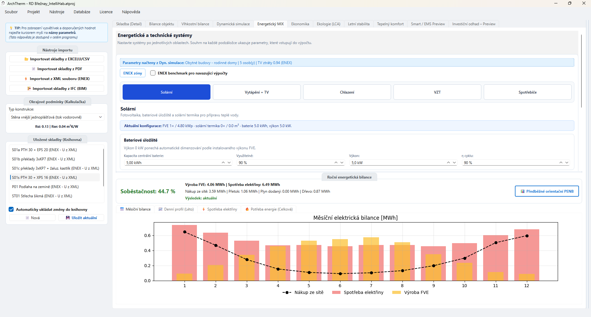
Task: Select S01a PTH 30 + EPS 20 in library
Action: click(55, 150)
